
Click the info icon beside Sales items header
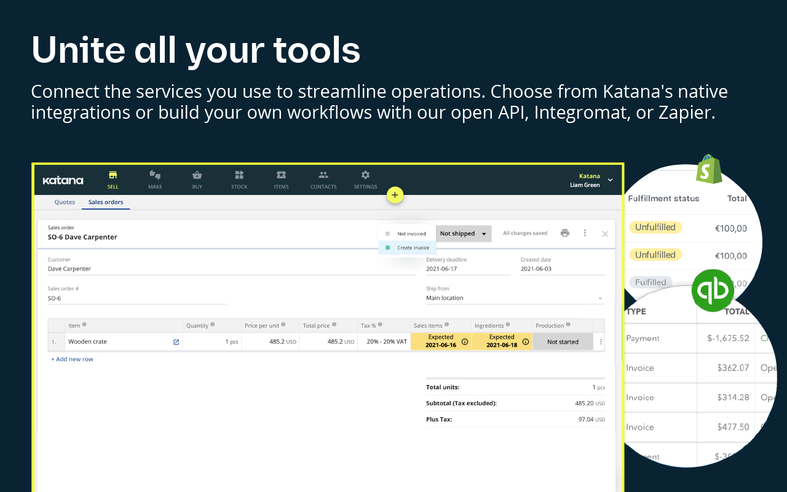click(447, 325)
